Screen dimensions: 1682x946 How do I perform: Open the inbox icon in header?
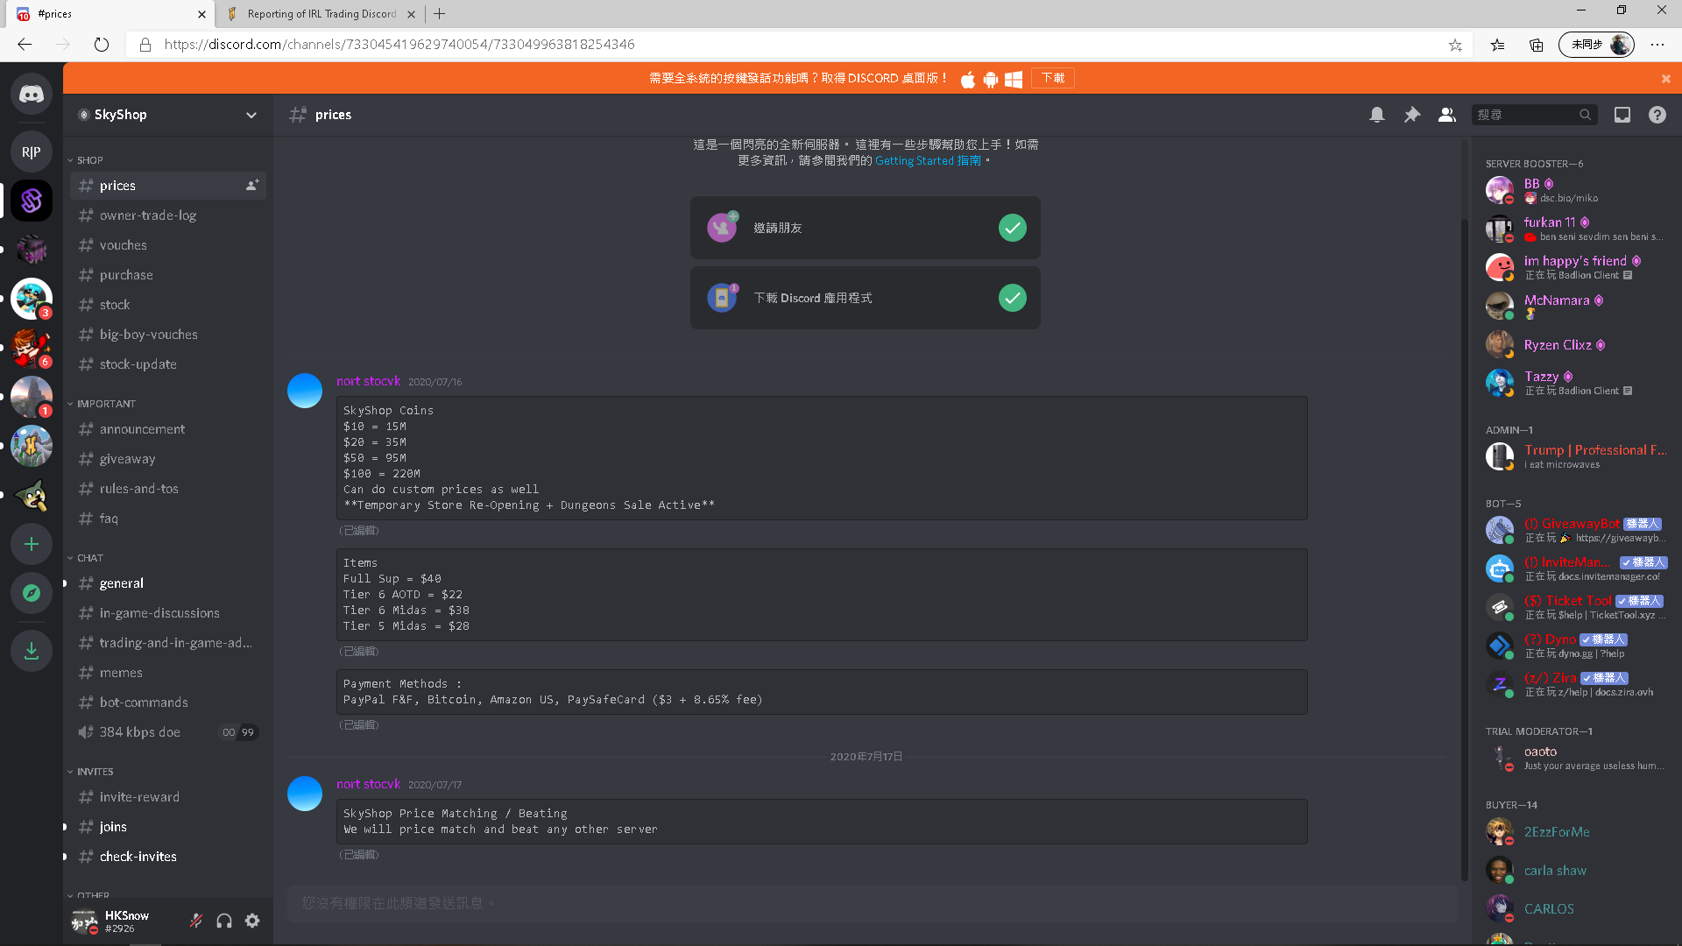[1622, 115]
